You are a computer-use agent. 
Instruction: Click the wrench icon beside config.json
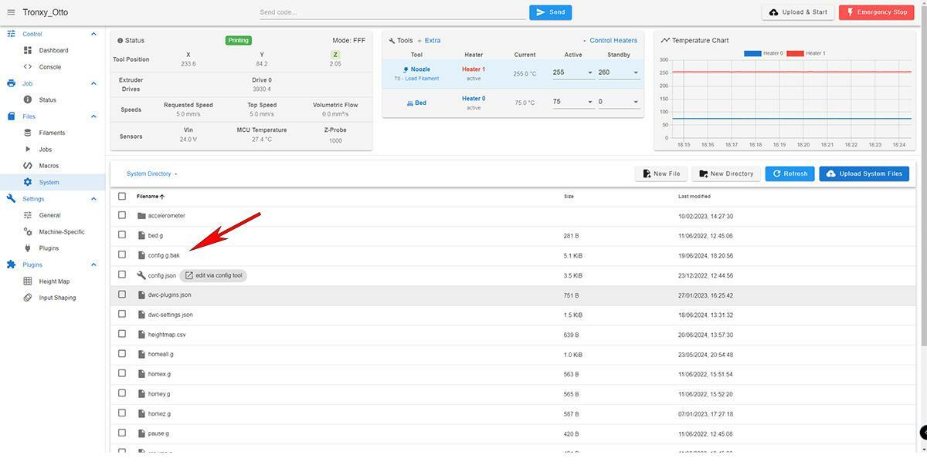click(x=141, y=275)
